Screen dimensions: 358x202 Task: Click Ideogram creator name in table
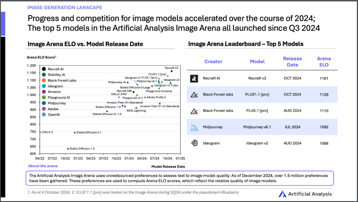pos(211,143)
